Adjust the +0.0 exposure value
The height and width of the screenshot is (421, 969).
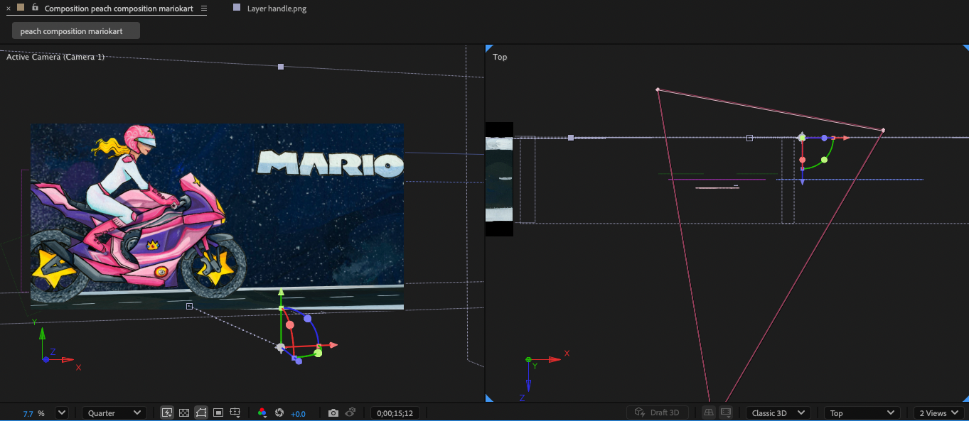coord(298,413)
